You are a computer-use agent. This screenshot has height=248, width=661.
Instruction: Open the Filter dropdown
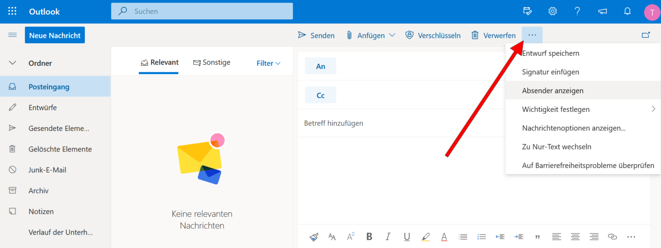pyautogui.click(x=268, y=63)
